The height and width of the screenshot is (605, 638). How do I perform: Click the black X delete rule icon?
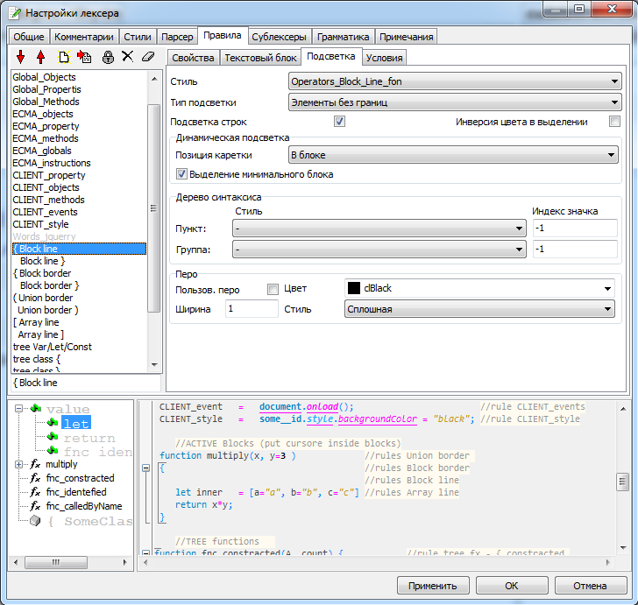(x=127, y=57)
